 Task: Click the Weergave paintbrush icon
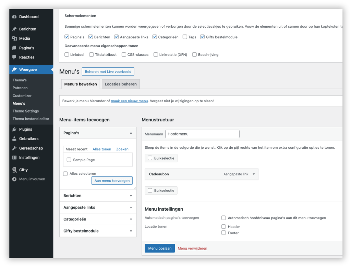(14, 69)
